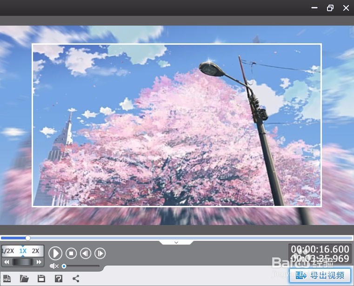Click the current time 00:00:16.600
The image size is (354, 286).
[x=320, y=249]
